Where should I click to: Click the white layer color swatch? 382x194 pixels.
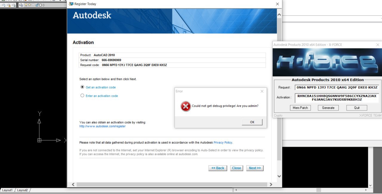coord(40,5)
